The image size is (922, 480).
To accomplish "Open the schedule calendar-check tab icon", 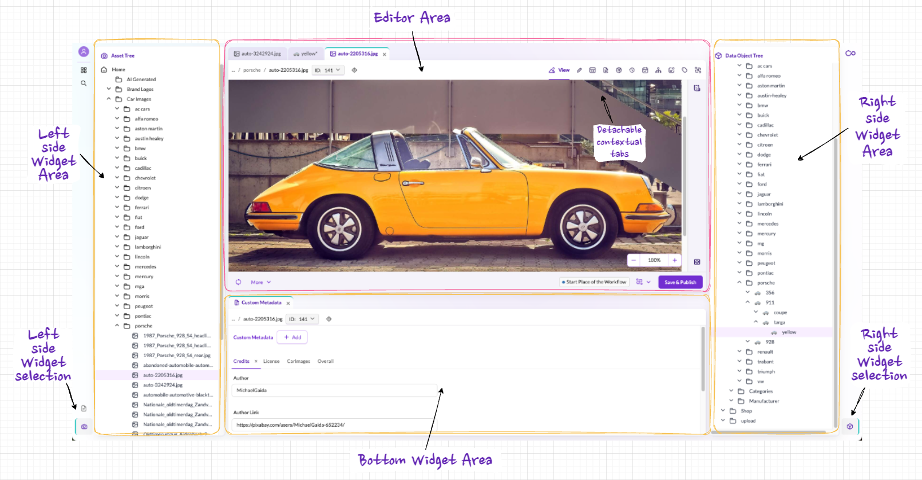I will click(x=645, y=70).
